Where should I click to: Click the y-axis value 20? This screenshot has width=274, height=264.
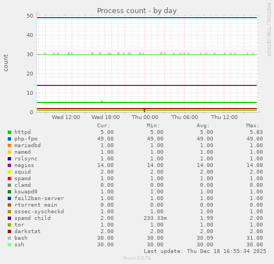pyautogui.click(x=30, y=73)
